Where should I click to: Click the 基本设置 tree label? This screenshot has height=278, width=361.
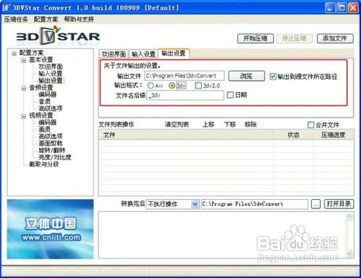(41, 59)
